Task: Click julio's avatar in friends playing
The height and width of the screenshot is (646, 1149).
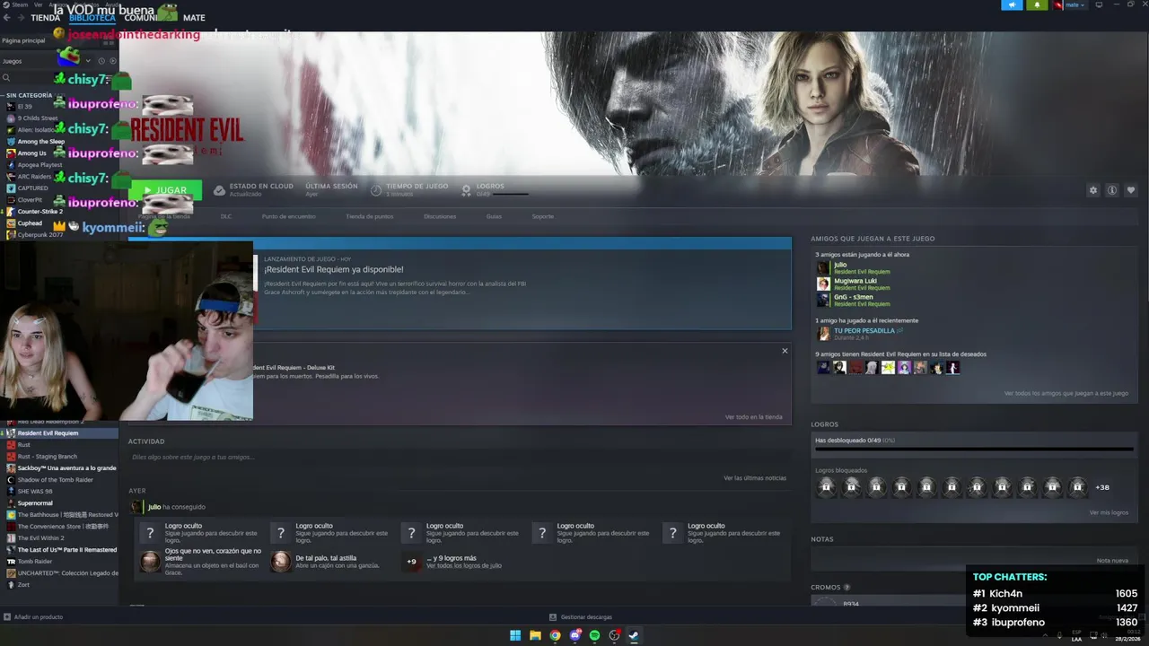Action: [823, 267]
